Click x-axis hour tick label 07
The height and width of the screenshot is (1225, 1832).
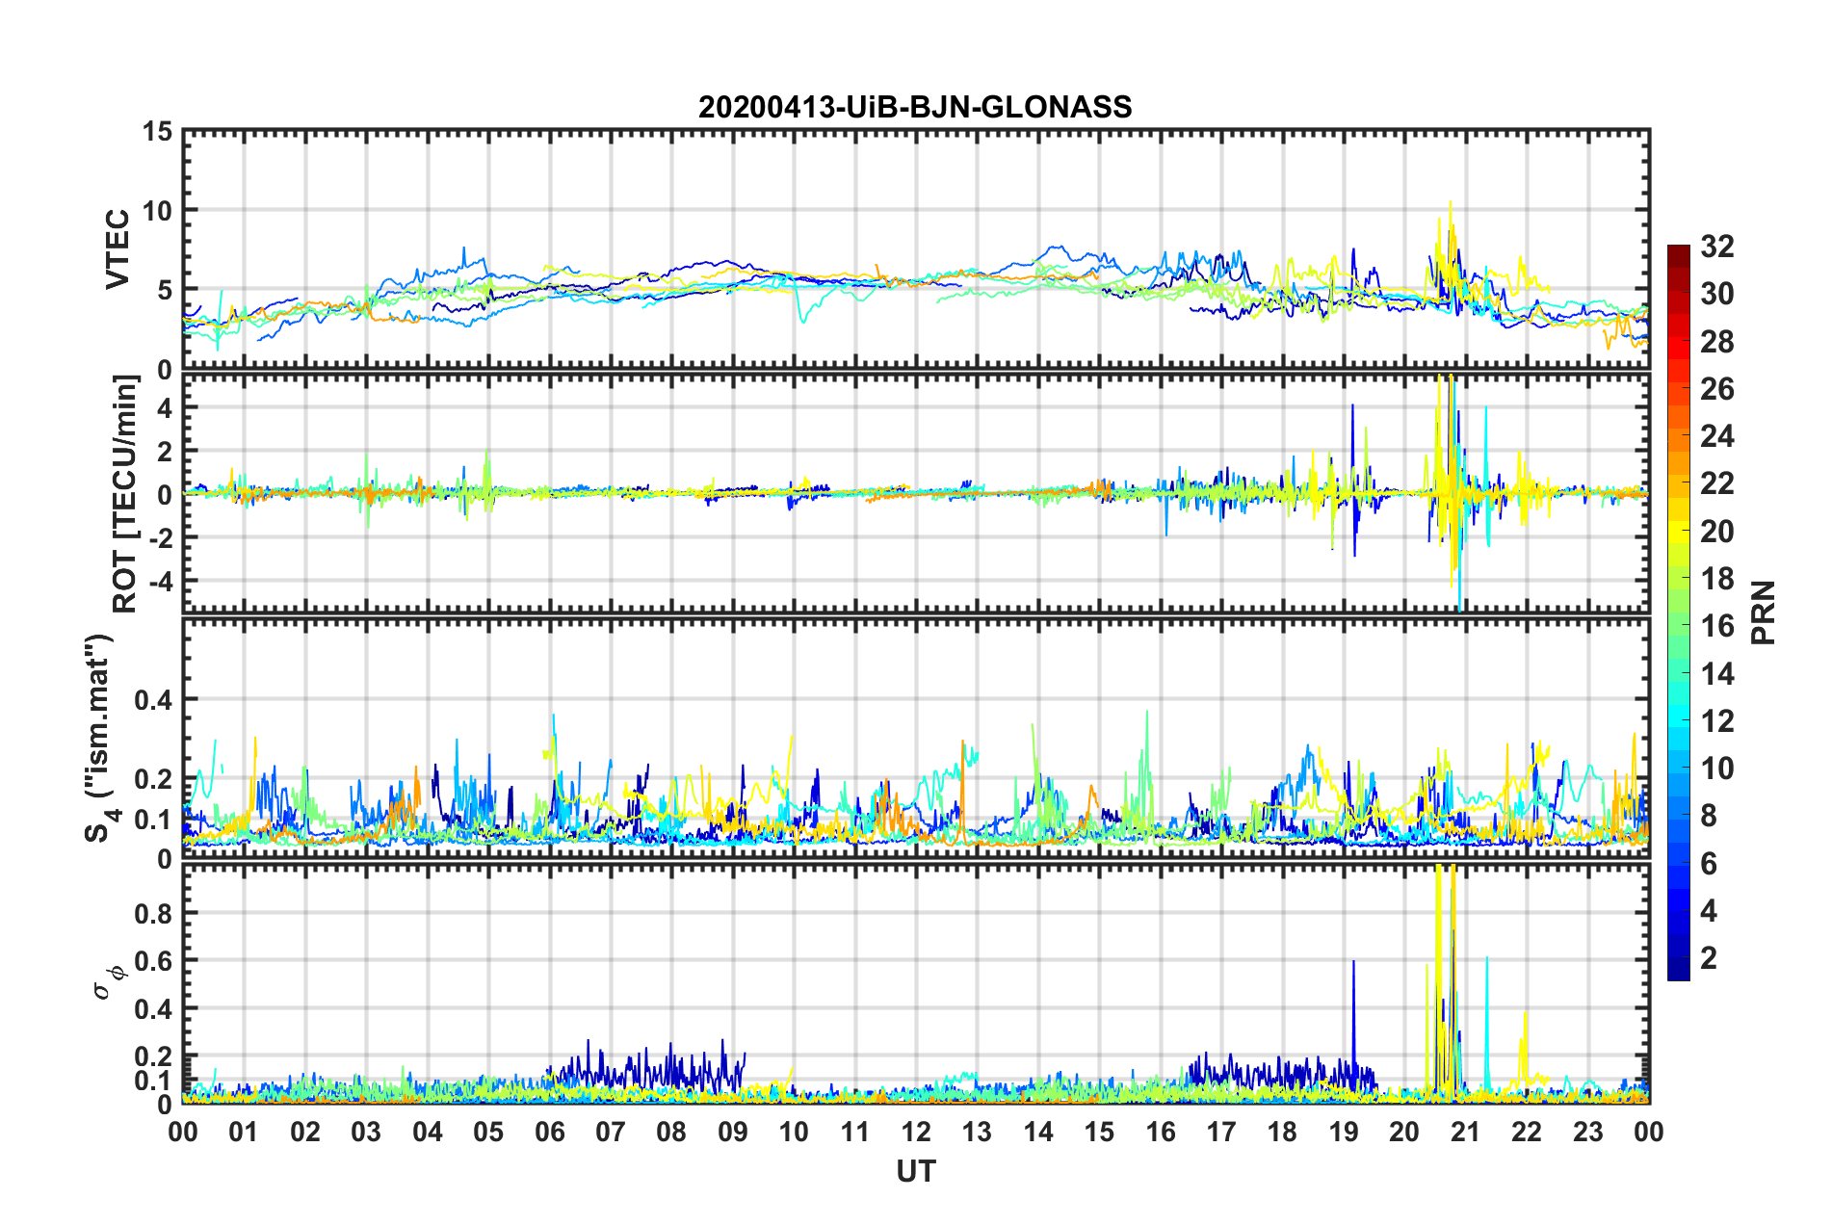[611, 1132]
